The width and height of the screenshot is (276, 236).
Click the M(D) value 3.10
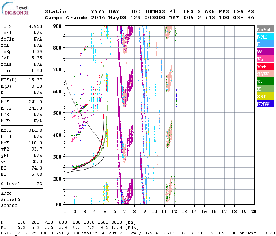click(37, 86)
